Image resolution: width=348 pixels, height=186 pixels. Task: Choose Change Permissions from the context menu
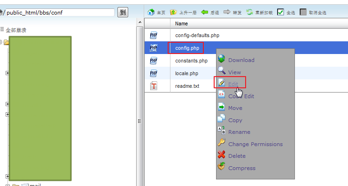pos(255,144)
